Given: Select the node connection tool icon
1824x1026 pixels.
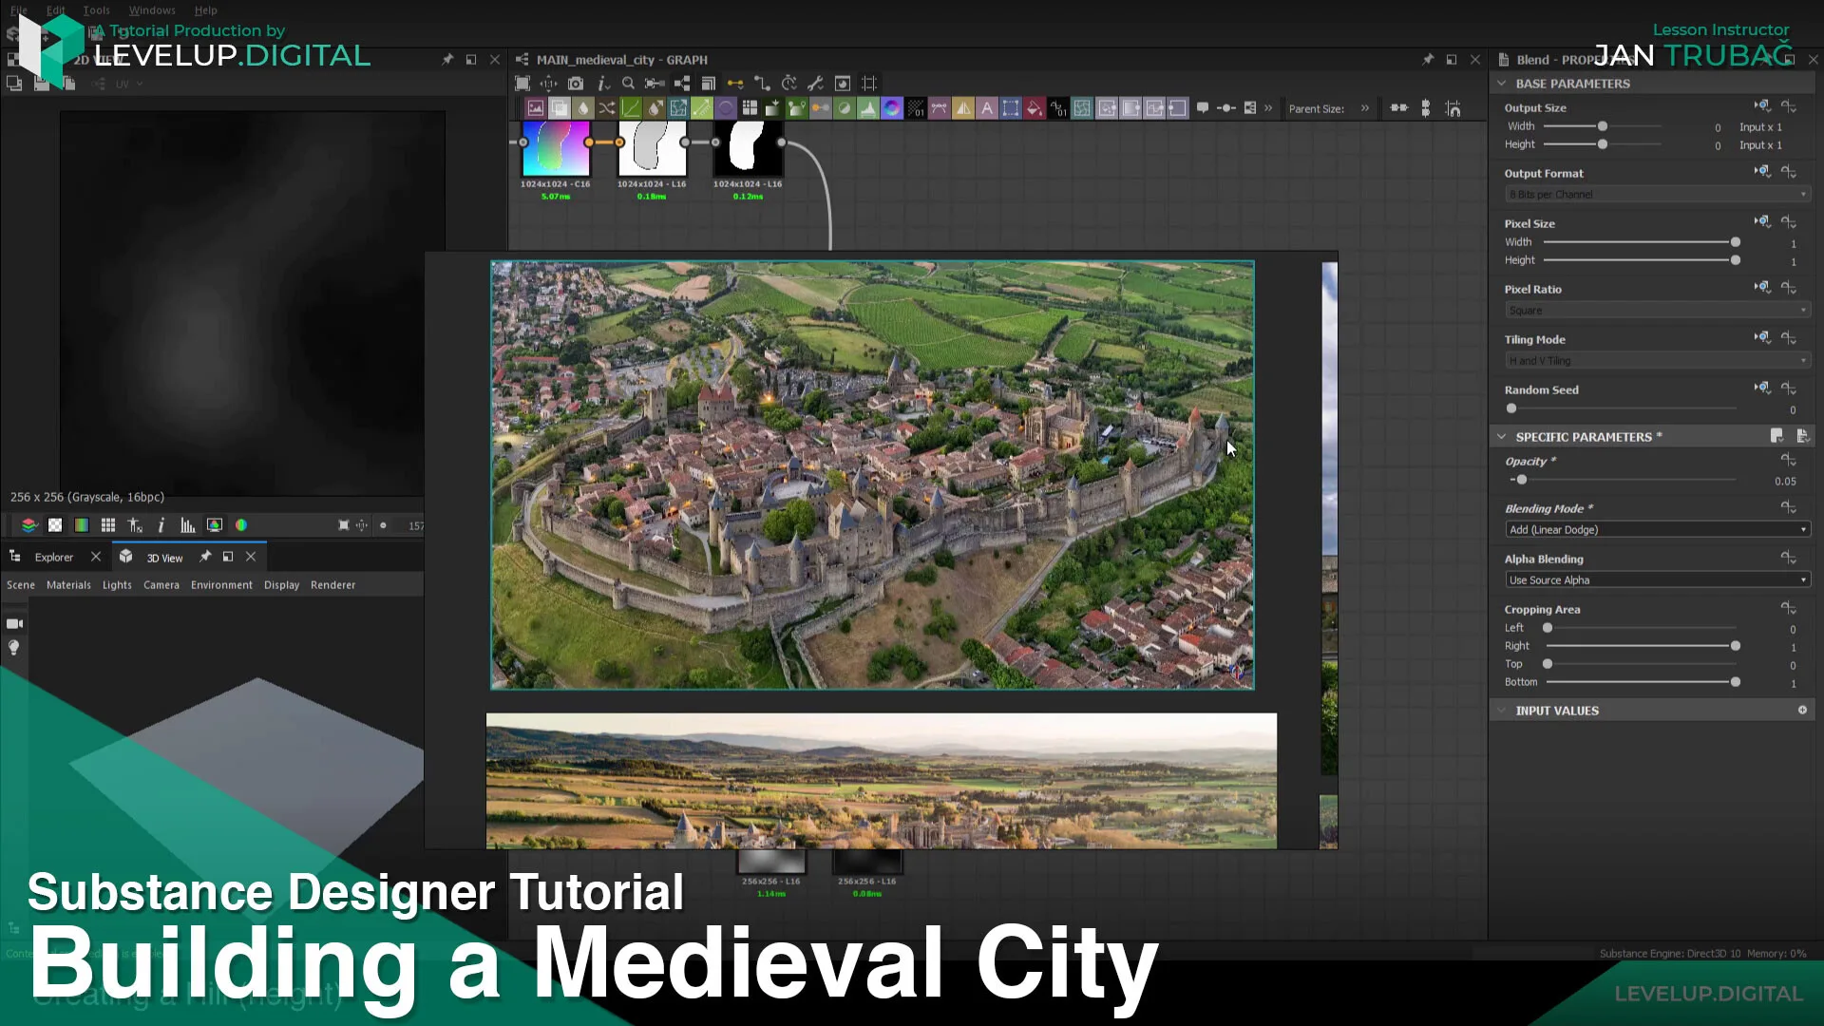Looking at the screenshot, I should (762, 84).
